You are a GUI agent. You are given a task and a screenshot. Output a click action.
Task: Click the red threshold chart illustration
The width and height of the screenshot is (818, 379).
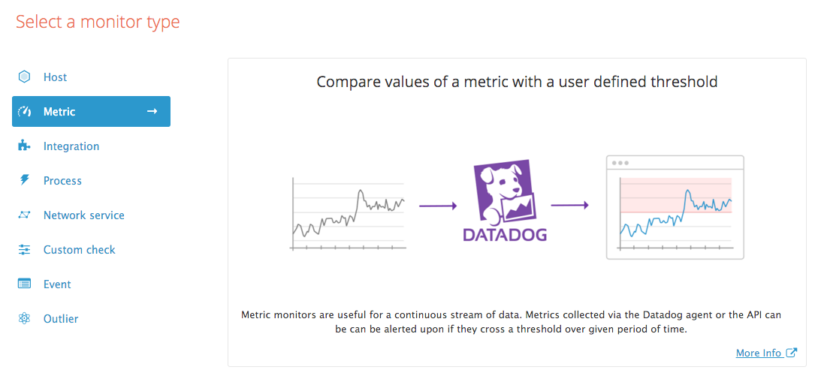[675, 207]
